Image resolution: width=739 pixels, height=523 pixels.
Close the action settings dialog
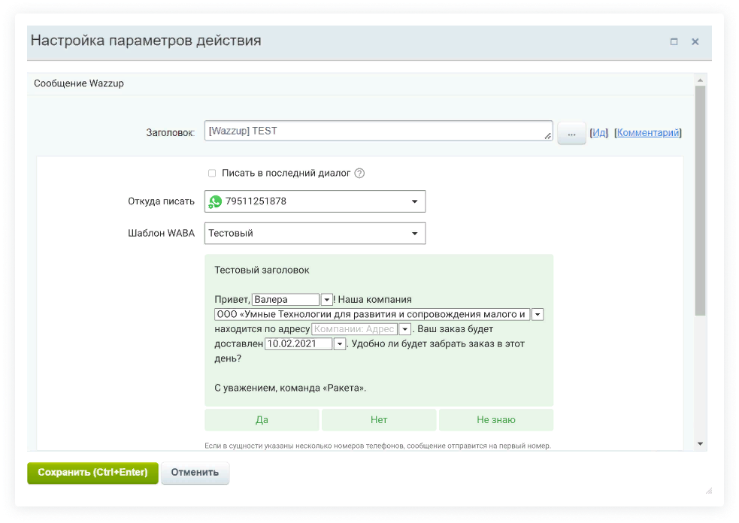coord(695,42)
